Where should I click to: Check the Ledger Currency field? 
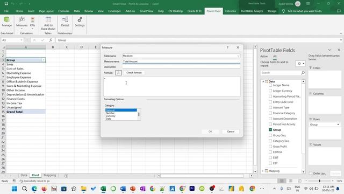coord(270,91)
